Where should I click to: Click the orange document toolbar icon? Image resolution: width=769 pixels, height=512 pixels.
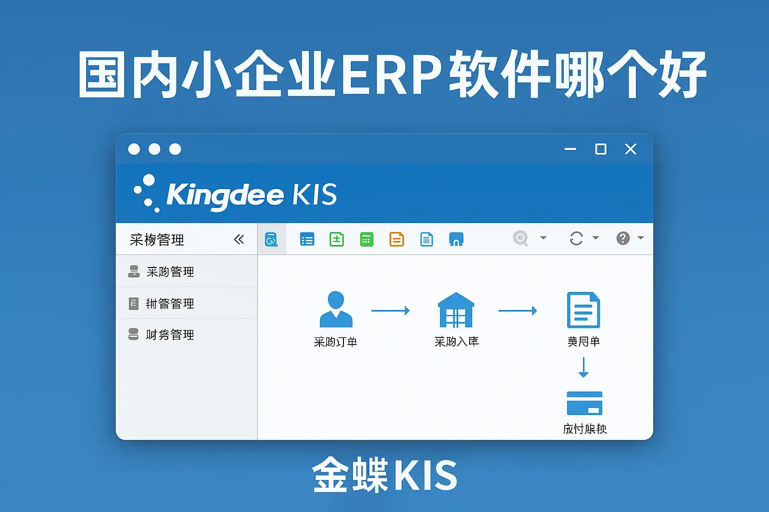(397, 239)
